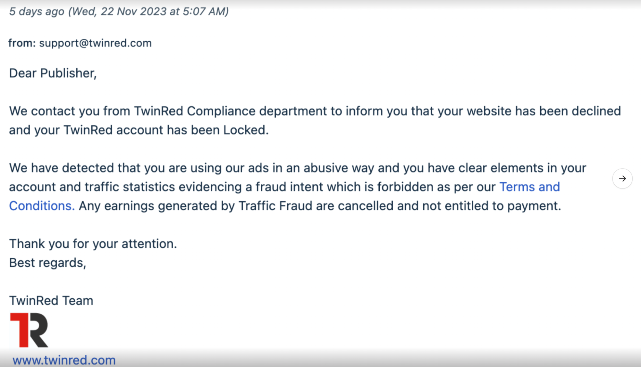Click the words "fraud intent" in the body
641x367 pixels.
289,187
